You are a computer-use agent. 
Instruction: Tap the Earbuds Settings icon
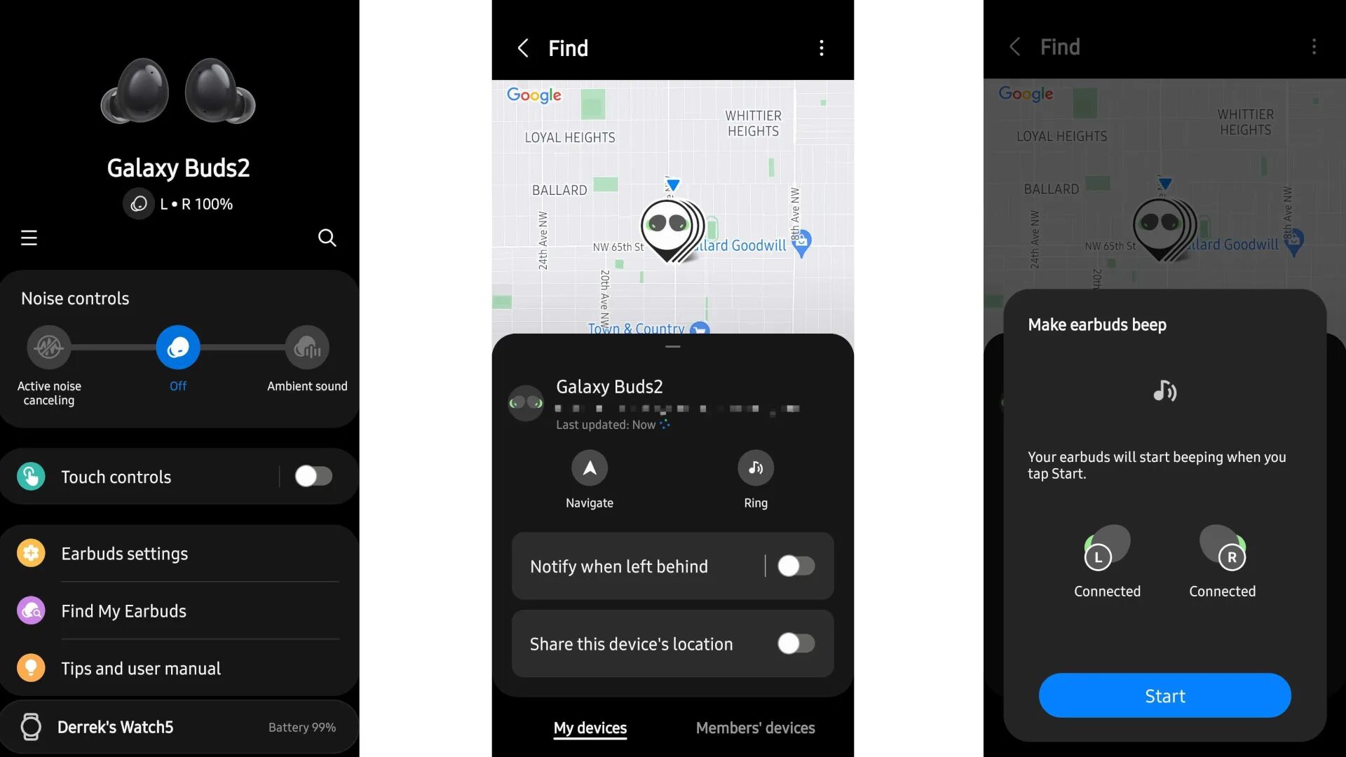tap(29, 553)
